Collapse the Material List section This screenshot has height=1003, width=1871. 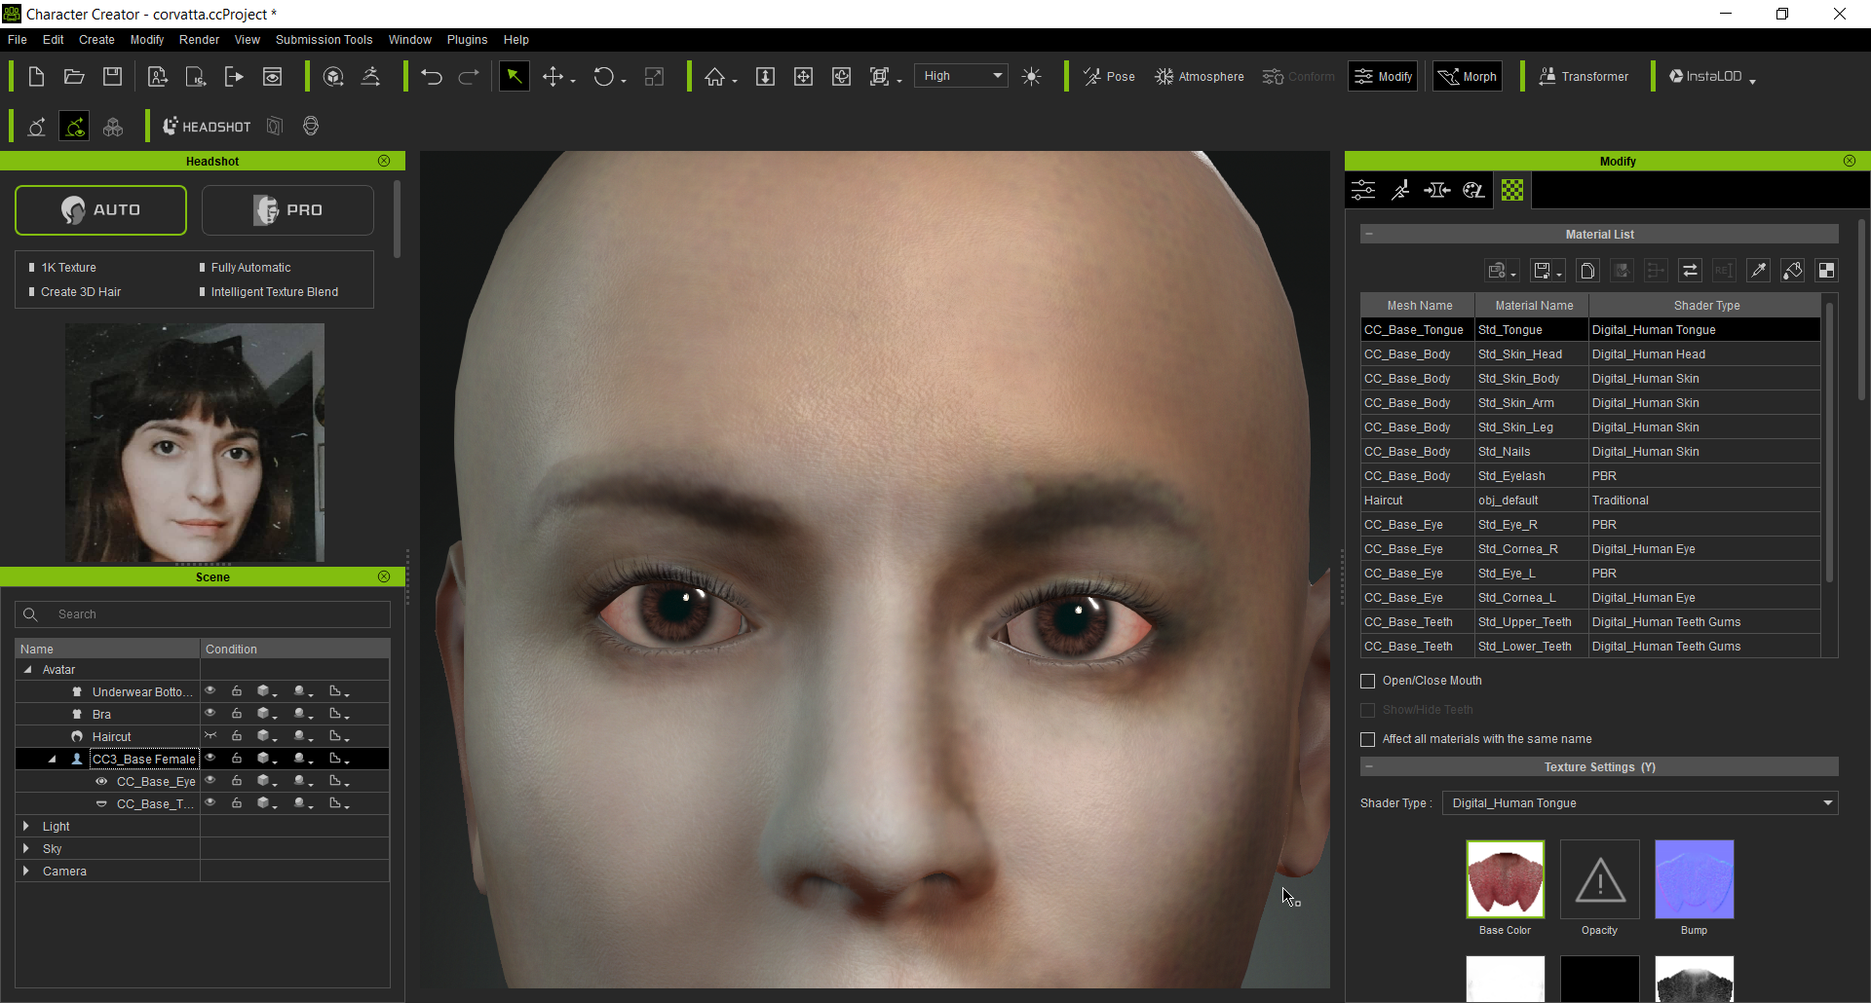pyautogui.click(x=1369, y=234)
